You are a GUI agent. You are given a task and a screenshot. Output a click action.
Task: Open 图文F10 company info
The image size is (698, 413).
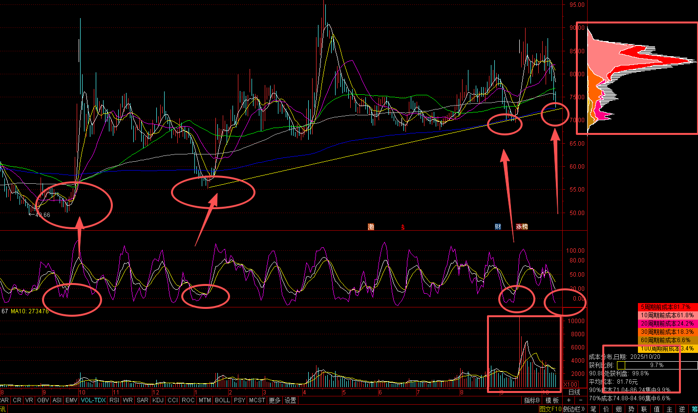(550, 409)
